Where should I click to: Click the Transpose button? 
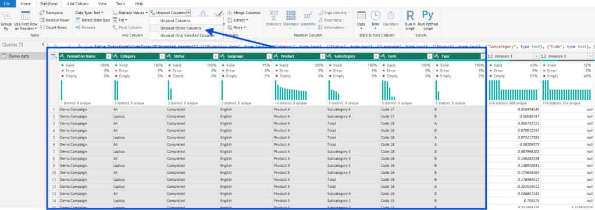click(52, 13)
